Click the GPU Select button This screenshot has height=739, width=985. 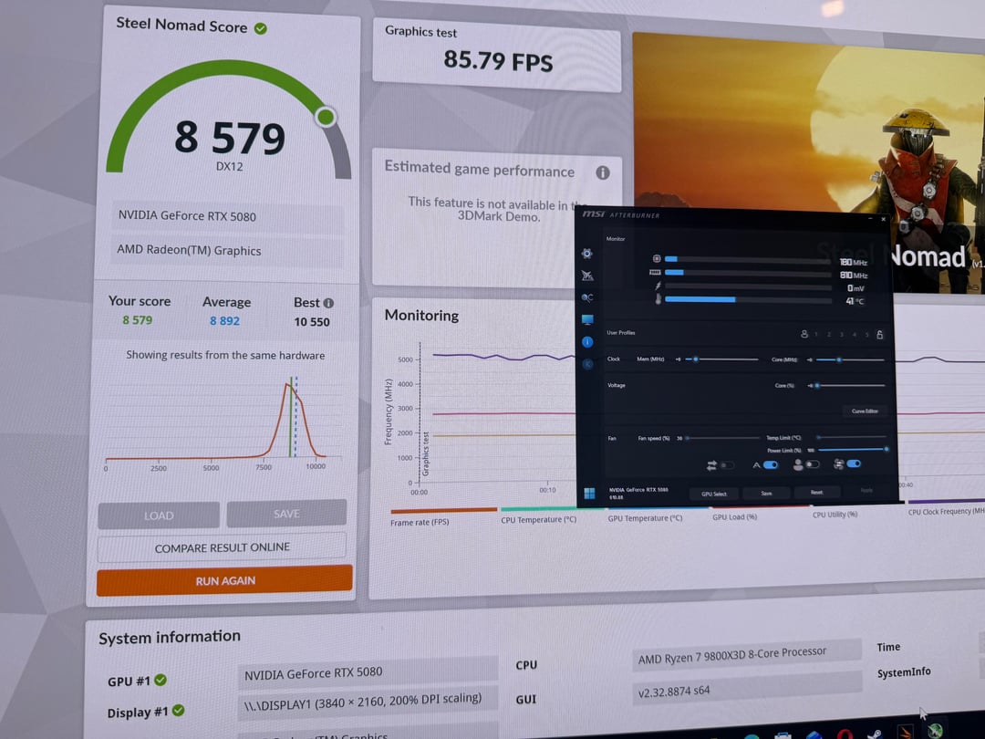[713, 494]
